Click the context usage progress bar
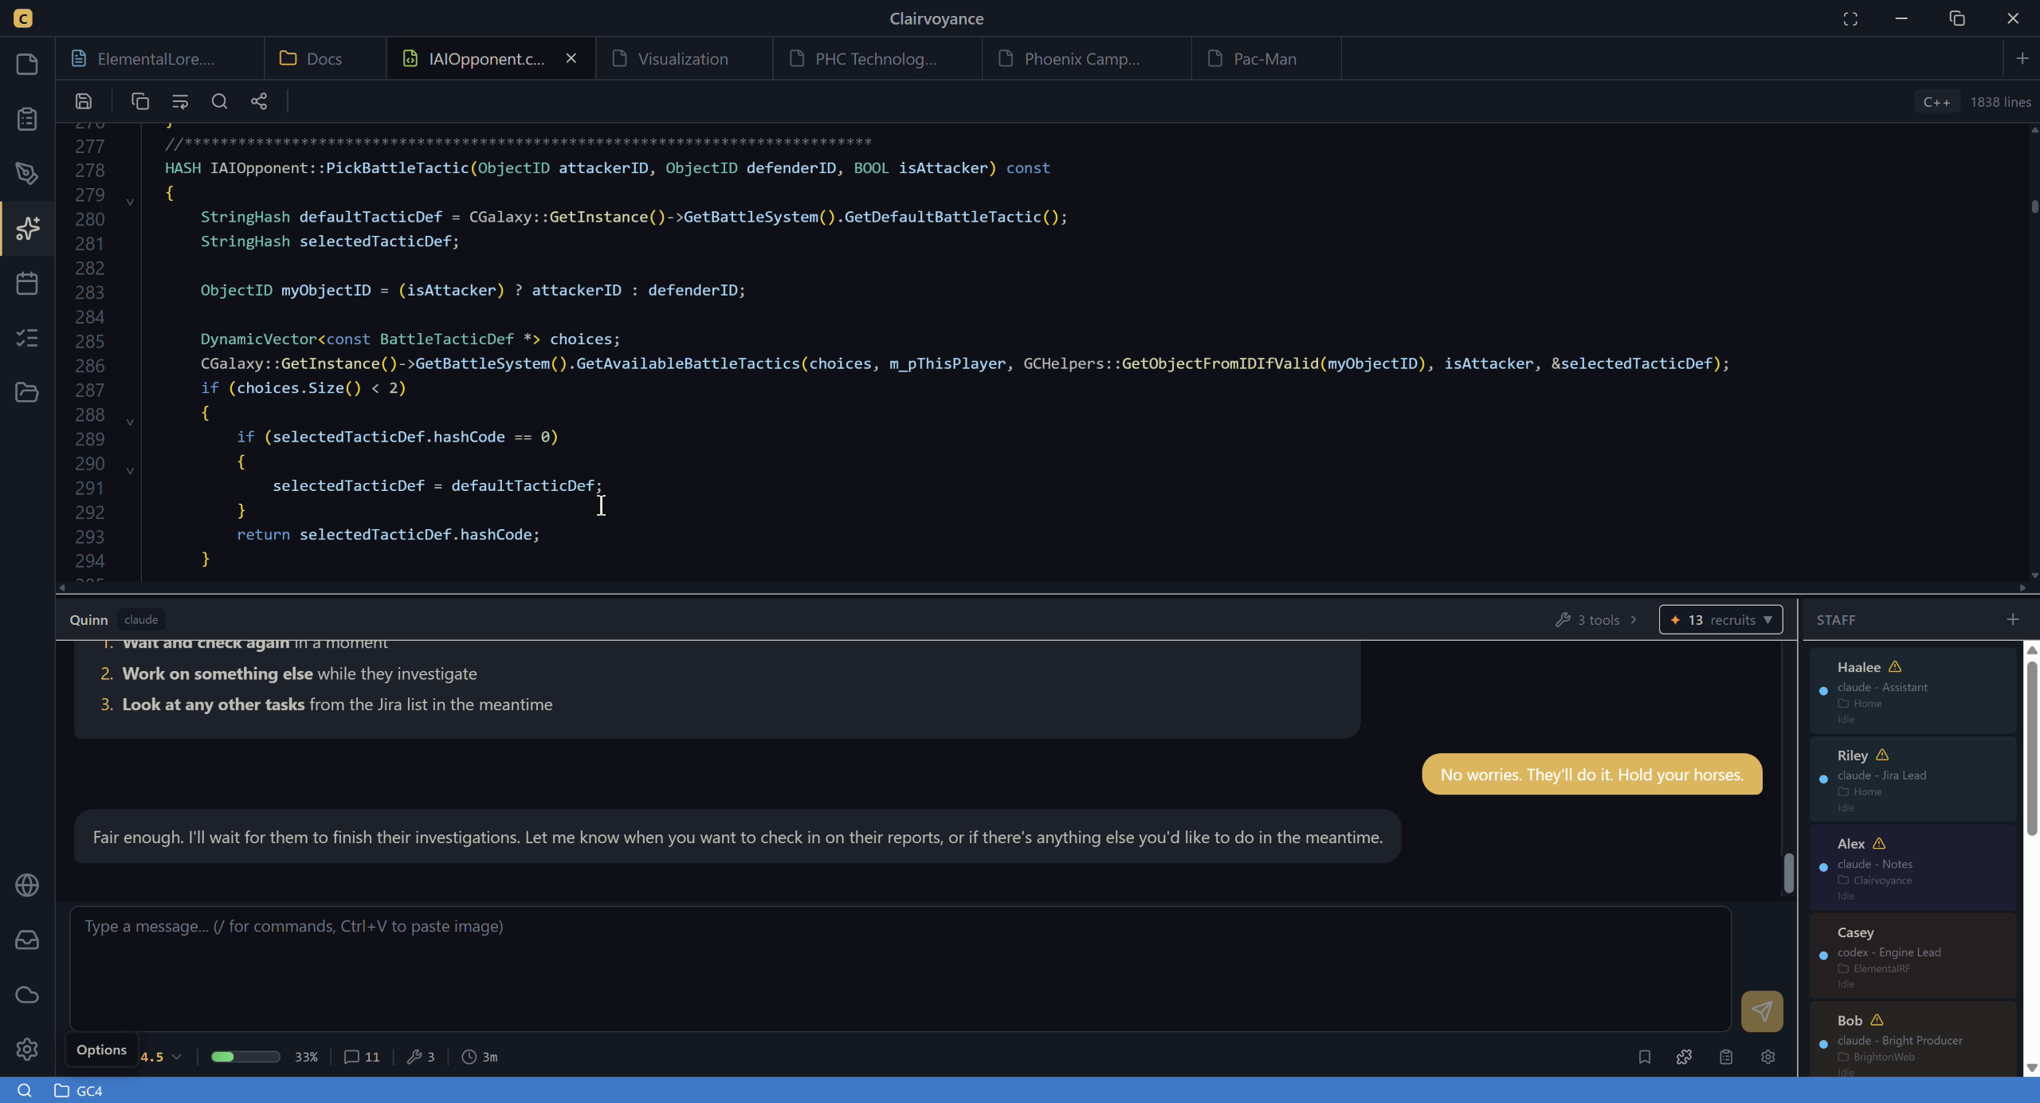 point(245,1057)
